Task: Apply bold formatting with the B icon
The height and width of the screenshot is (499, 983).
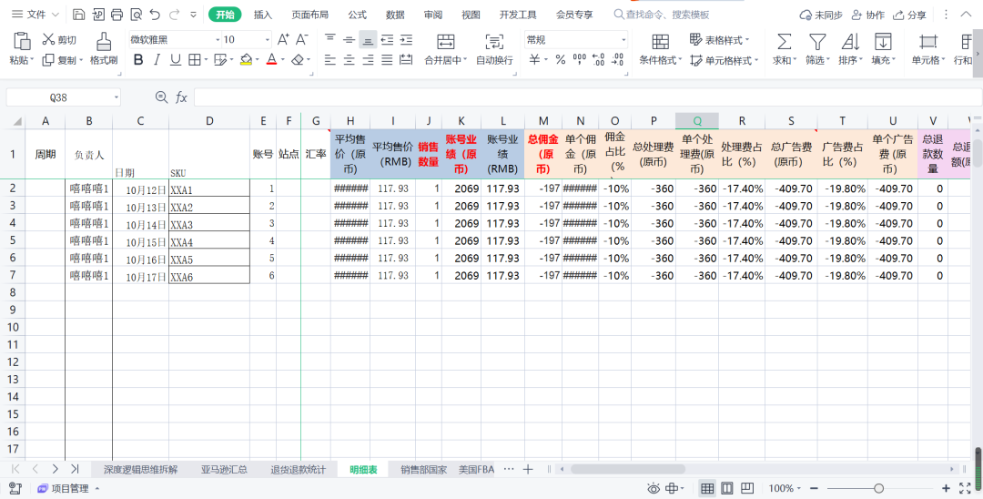Action: click(138, 59)
